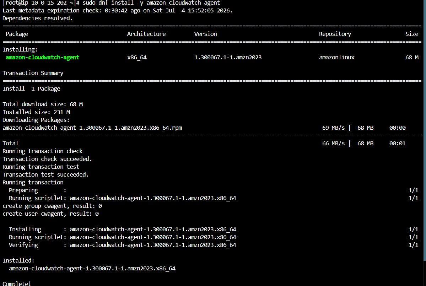Screen dimensions: 426x286
Task: Click 'Total download size: 68 M'
Action: (43, 104)
